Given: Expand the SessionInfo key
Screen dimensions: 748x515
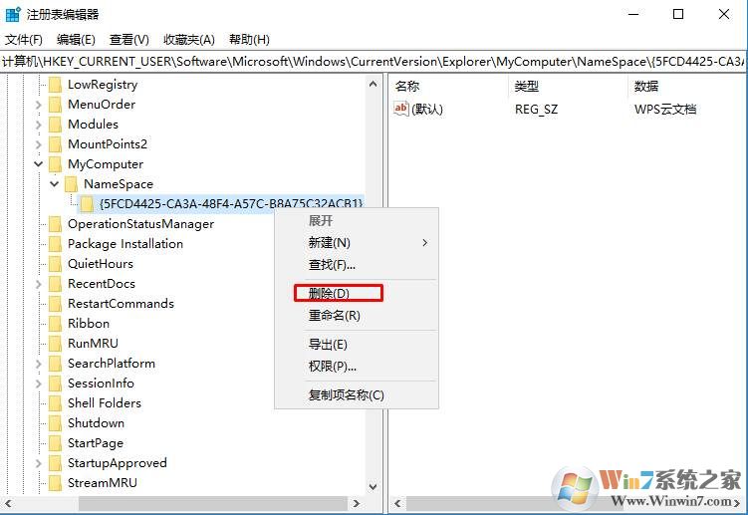Looking at the screenshot, I should 39,384.
